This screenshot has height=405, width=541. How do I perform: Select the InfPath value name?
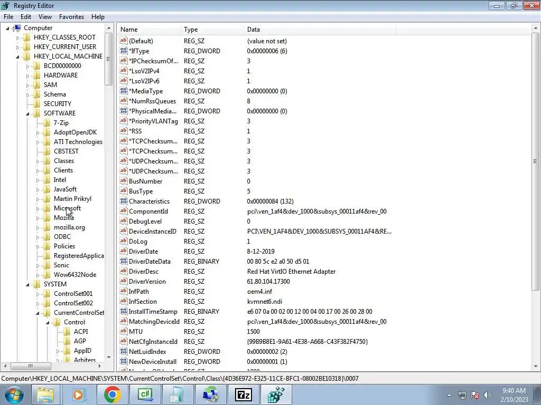[x=138, y=291]
